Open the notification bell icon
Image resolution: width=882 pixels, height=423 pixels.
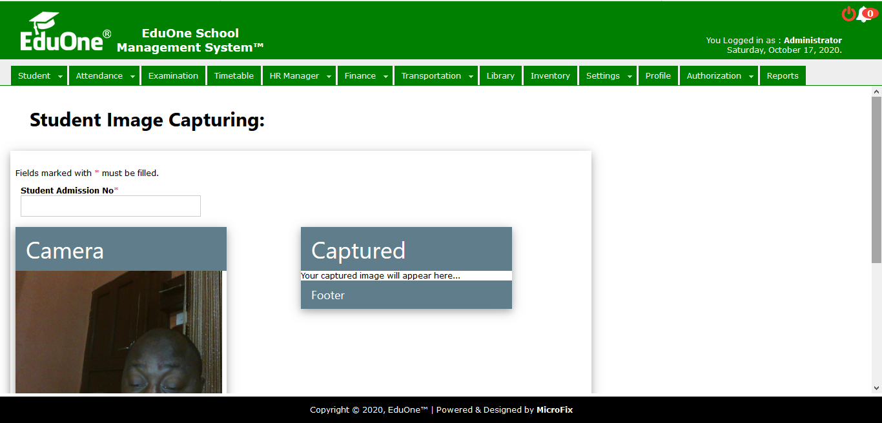864,15
